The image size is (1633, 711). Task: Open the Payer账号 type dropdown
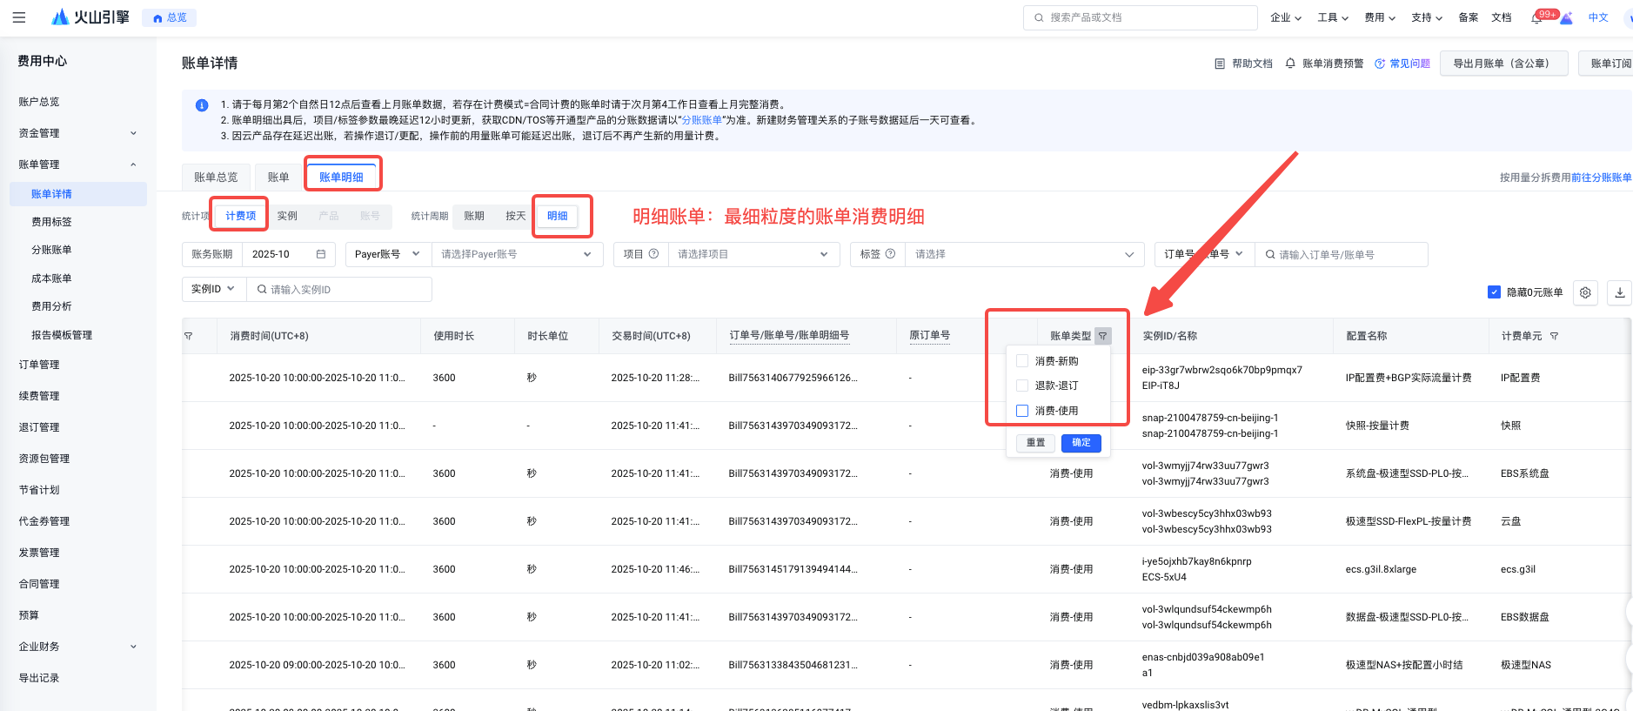click(x=388, y=254)
